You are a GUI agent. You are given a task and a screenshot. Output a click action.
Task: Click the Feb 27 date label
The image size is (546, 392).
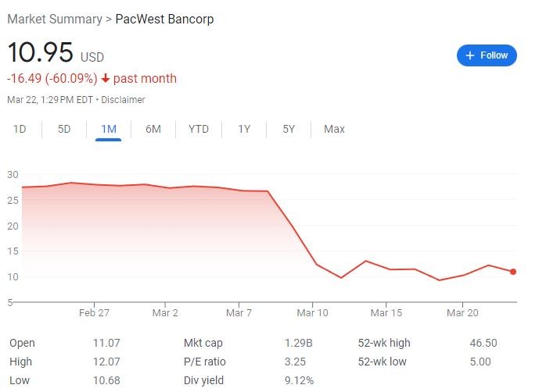93,313
